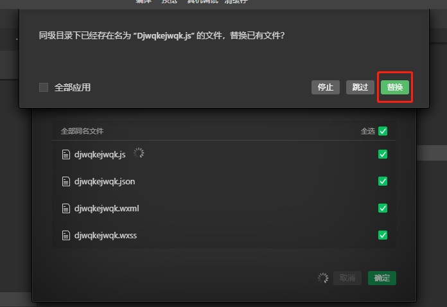The image size is (447, 307).
Task: Uncheck the djwqkejwqk.js file checkbox
Action: click(x=383, y=154)
